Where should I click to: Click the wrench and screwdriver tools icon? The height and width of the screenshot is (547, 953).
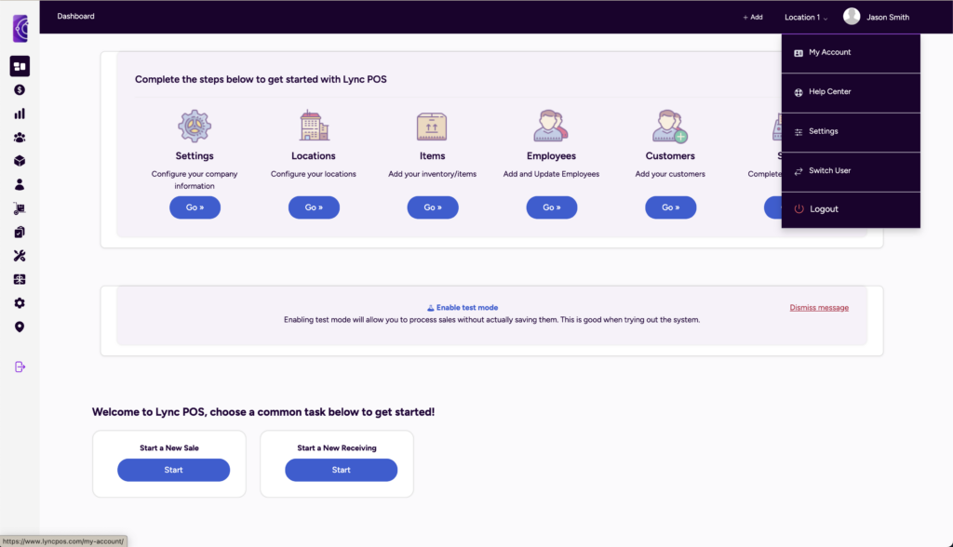[x=20, y=256]
